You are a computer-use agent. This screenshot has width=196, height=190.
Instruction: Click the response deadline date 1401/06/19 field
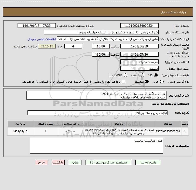(139, 46)
